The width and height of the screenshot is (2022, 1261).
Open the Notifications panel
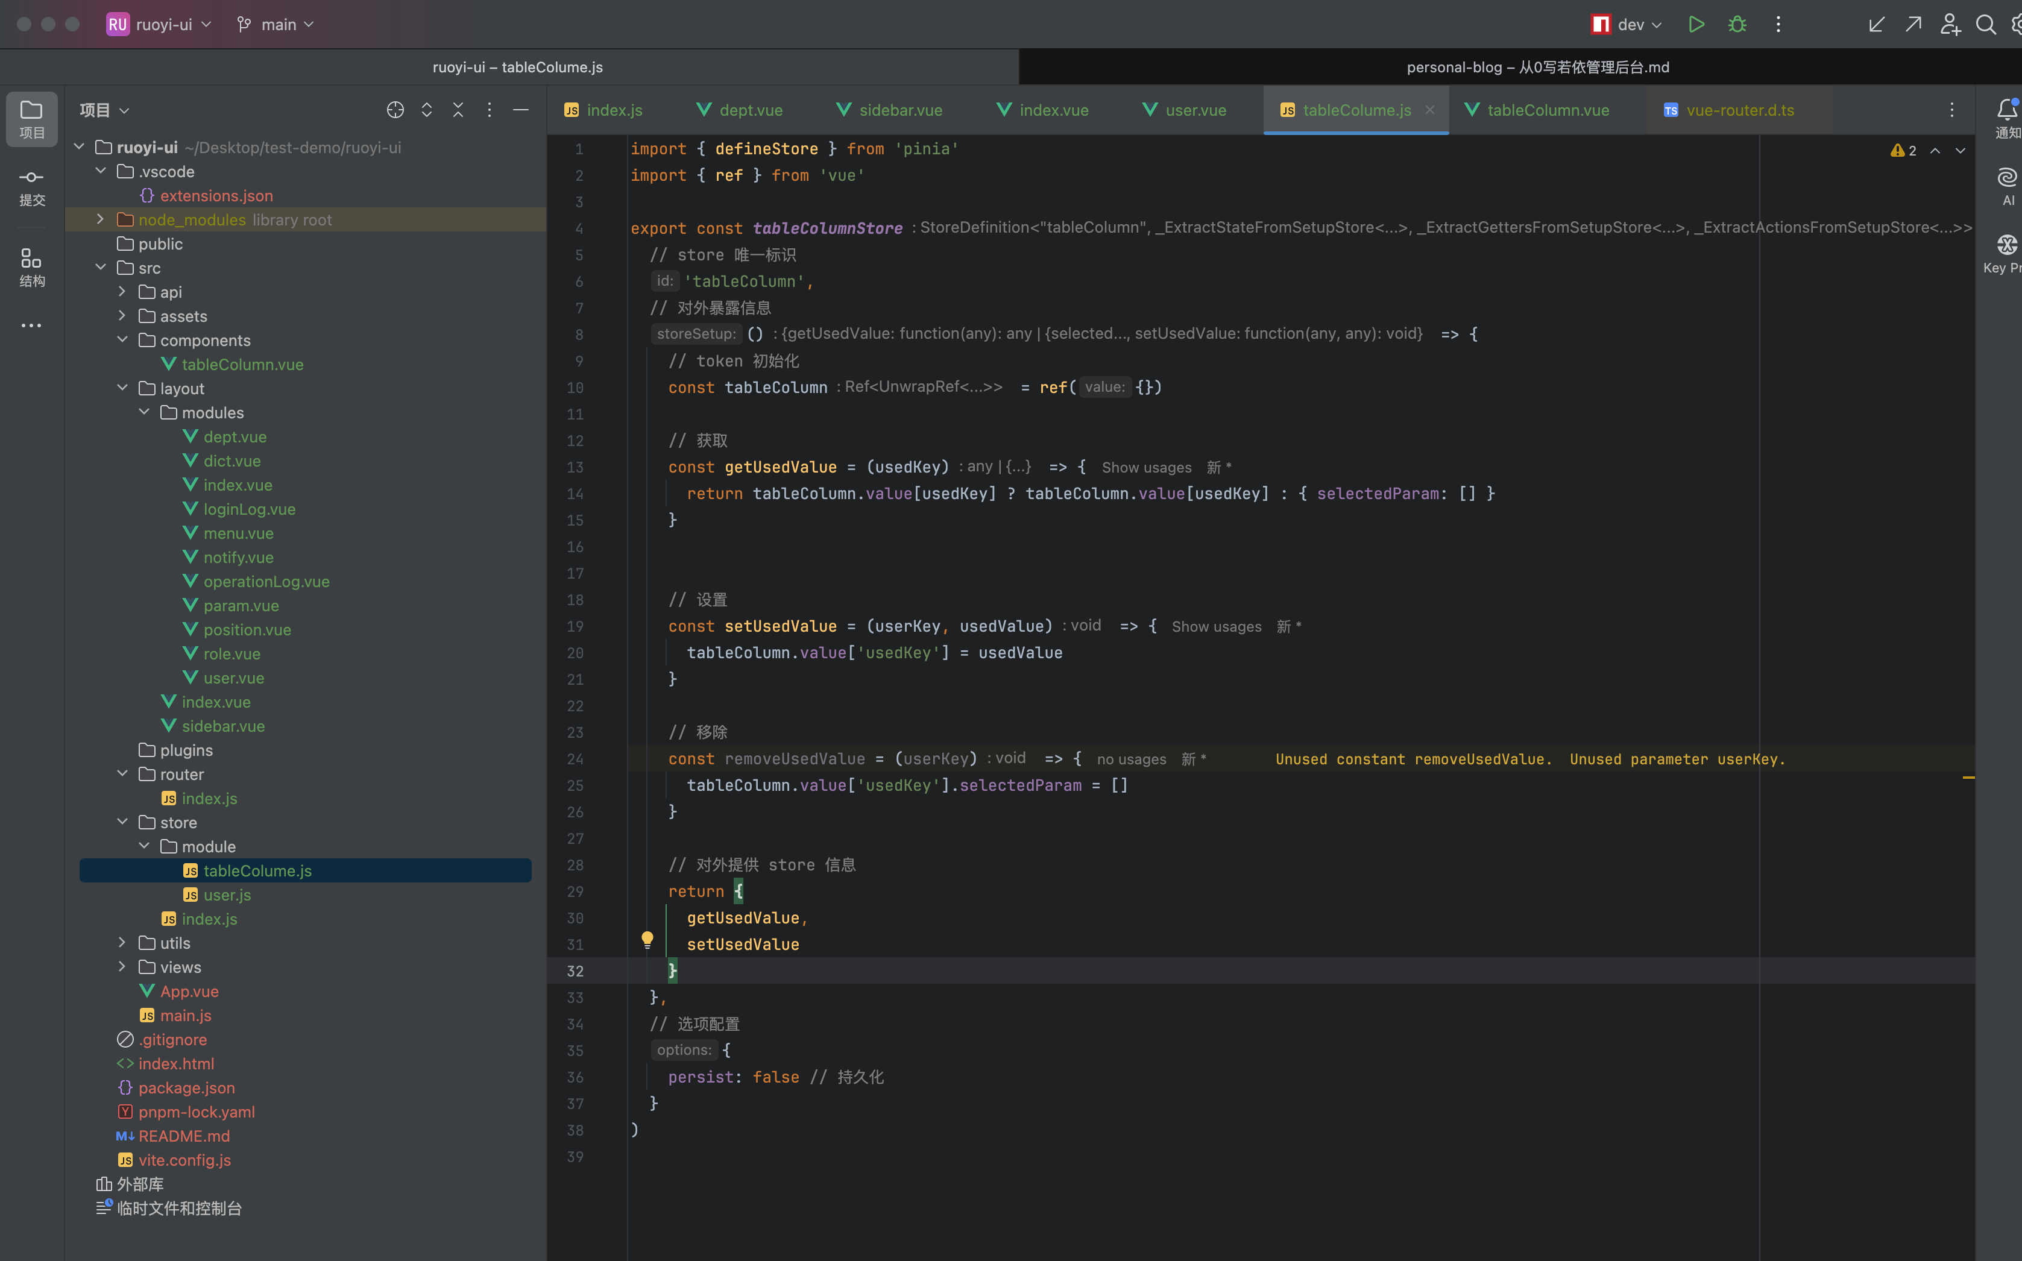coord(2007,118)
